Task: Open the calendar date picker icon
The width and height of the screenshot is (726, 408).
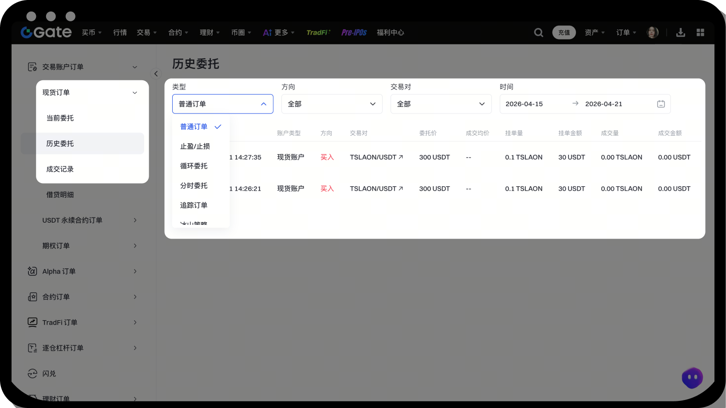Action: tap(661, 104)
